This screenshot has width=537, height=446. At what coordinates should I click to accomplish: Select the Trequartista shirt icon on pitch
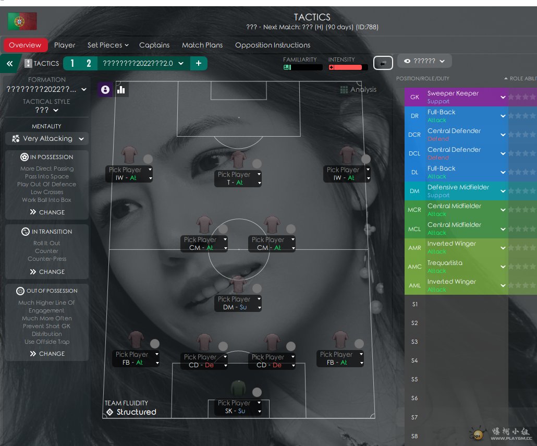point(238,160)
